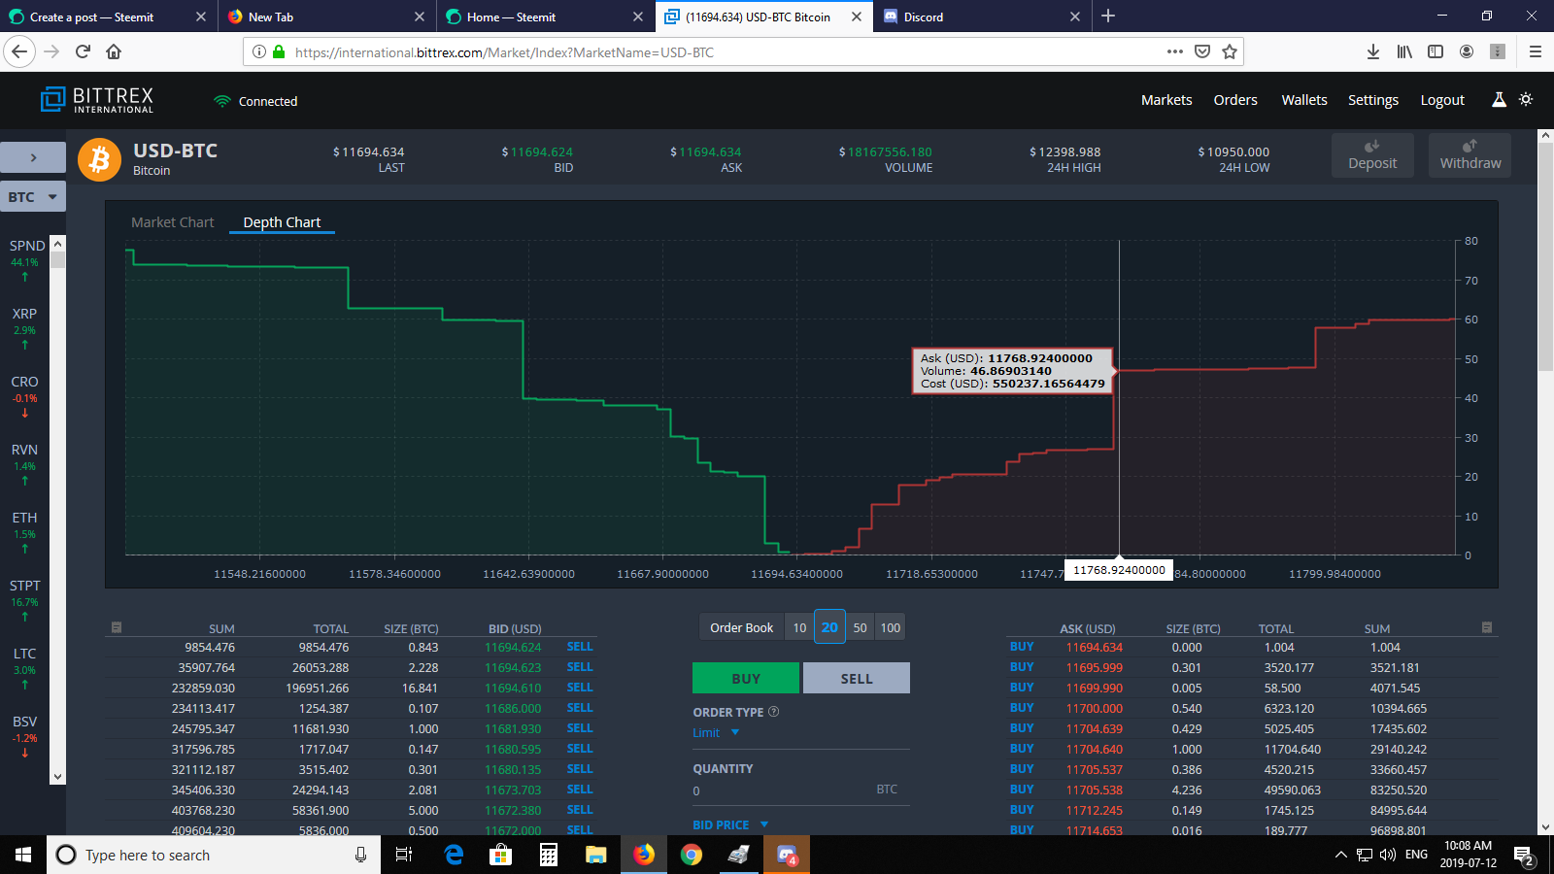This screenshot has height=874, width=1554.
Task: Click Logout in the top navigation
Action: tap(1442, 100)
